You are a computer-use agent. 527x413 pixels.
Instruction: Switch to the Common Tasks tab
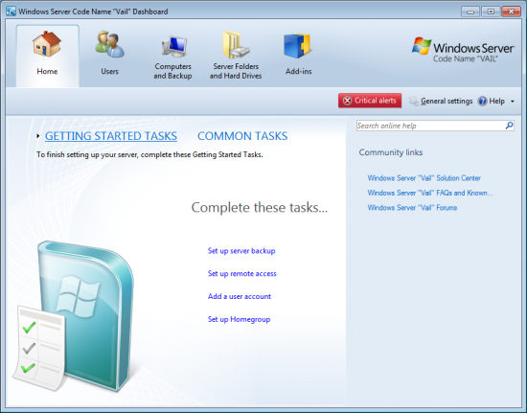coord(242,136)
